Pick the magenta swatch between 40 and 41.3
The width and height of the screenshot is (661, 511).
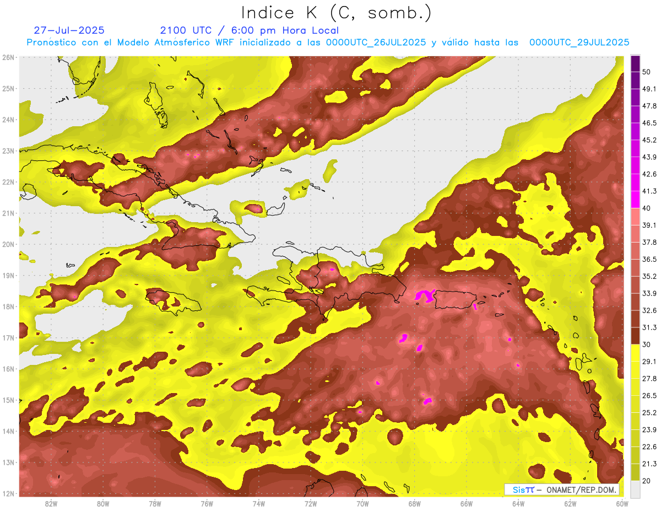point(635,199)
